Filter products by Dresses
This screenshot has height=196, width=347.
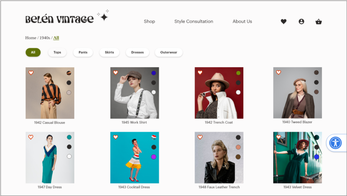click(x=137, y=53)
